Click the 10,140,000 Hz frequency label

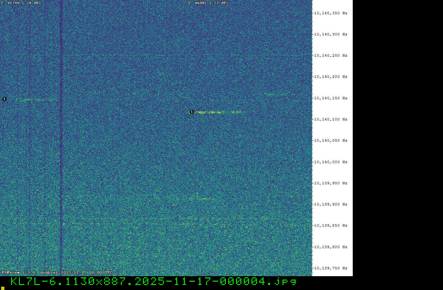tap(331, 162)
